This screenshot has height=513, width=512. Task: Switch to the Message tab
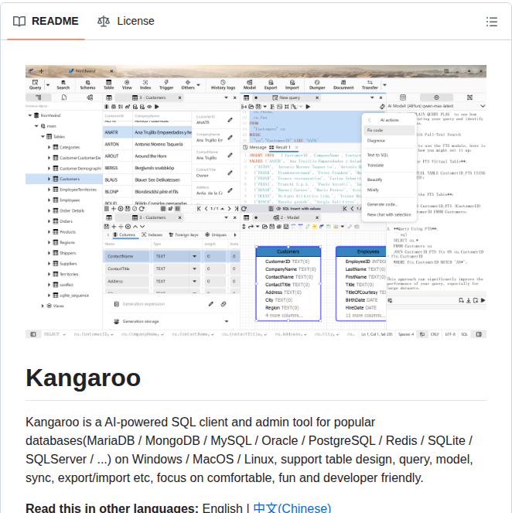(254, 148)
